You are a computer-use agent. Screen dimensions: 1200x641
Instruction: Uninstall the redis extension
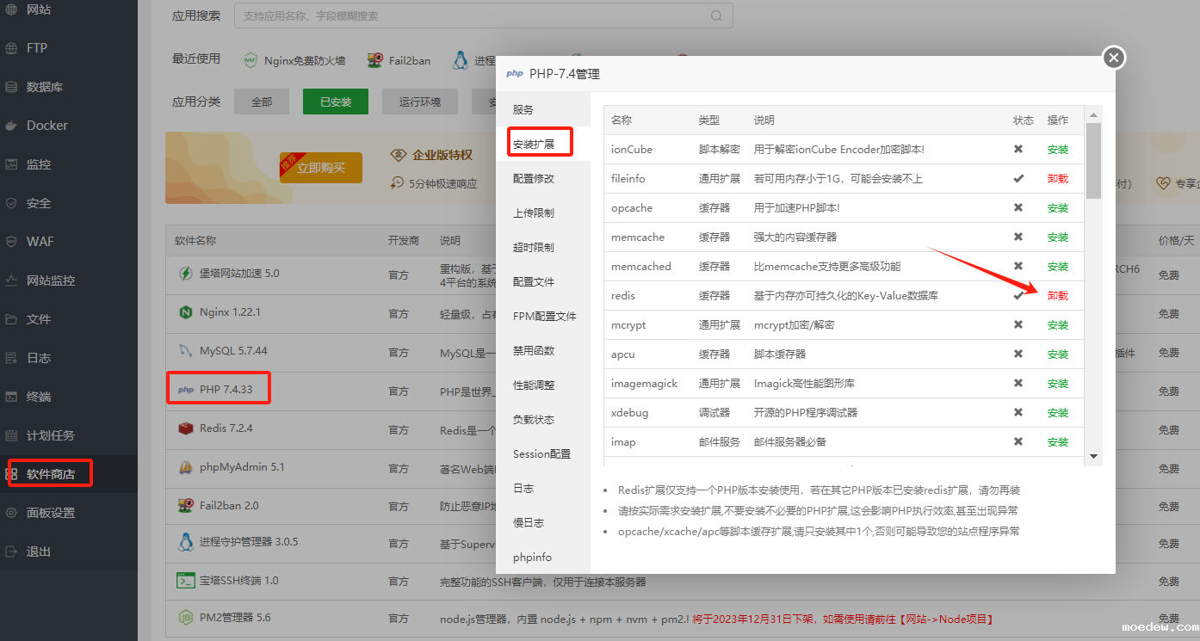[1057, 296]
